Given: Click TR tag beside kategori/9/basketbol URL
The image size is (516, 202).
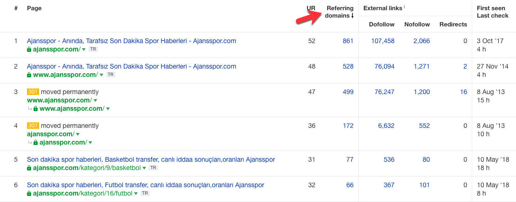Looking at the screenshot, I should tap(153, 168).
